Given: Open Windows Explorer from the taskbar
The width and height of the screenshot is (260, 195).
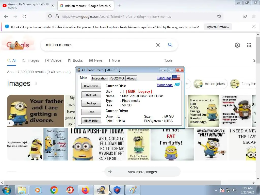Looking at the screenshot, I should (22, 190).
